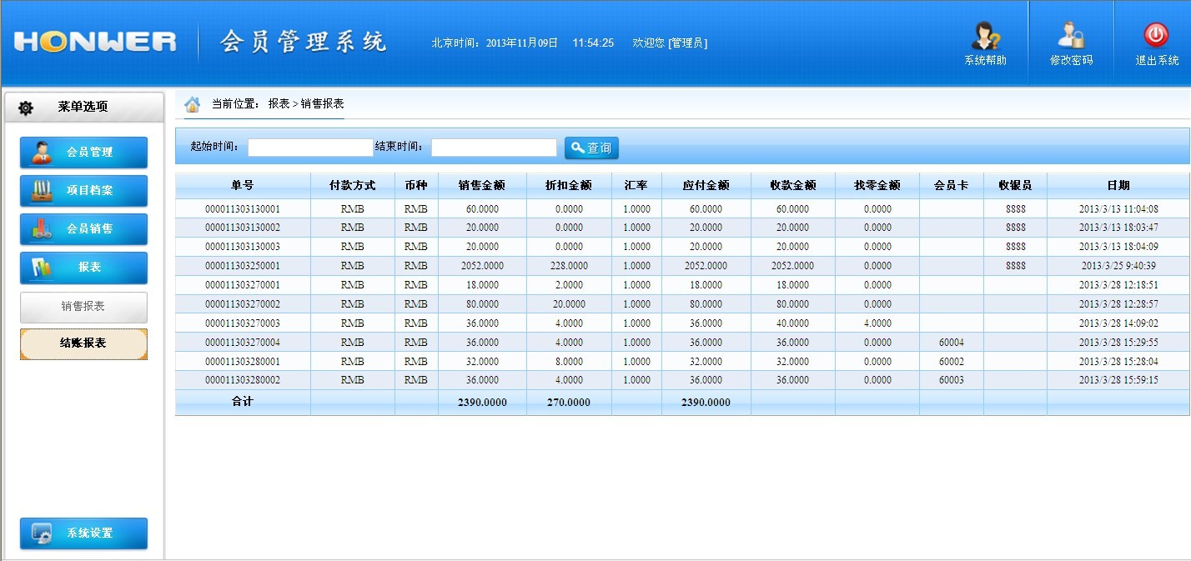This screenshot has width=1191, height=561.
Task: Open 系统设置 at sidebar bottom
Action: [83, 533]
